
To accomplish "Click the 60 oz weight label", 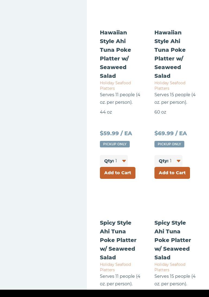I will 160,112.
